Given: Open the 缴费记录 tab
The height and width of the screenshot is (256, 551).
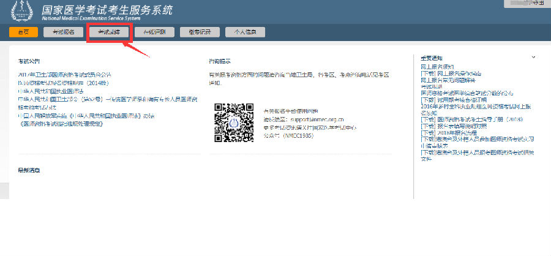Looking at the screenshot, I should tap(199, 32).
